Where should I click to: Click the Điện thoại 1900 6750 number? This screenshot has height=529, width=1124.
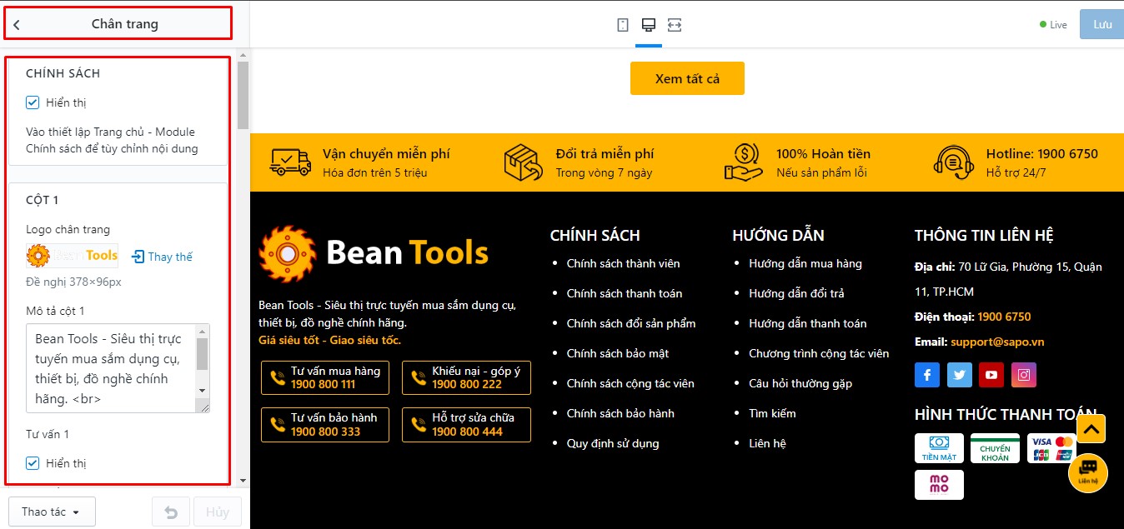coord(1004,317)
